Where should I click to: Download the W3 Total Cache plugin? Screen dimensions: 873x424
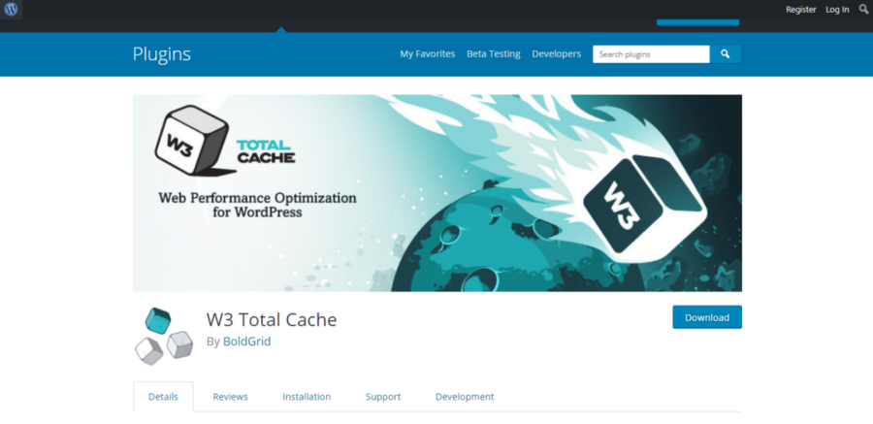(707, 317)
